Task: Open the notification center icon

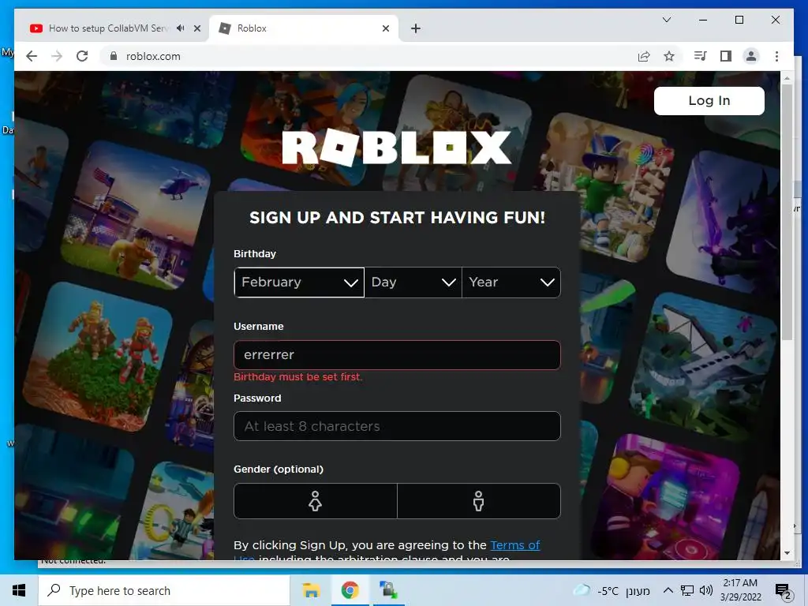Action: (784, 591)
